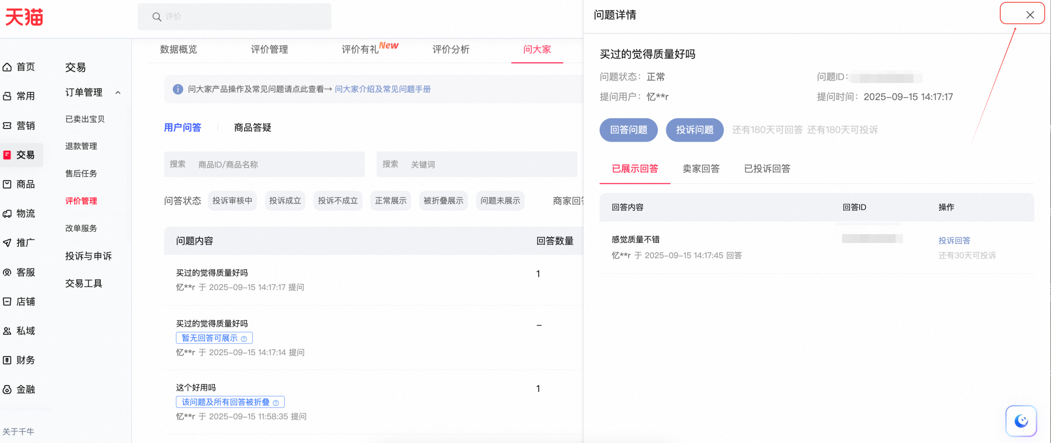This screenshot has height=443, width=1051.
Task: Open 已卖出宝贝 menu item
Action: [x=85, y=119]
